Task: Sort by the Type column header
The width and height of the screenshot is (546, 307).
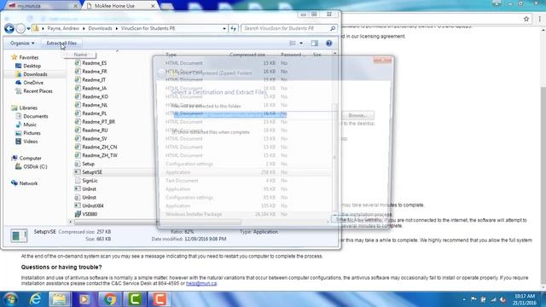Action: tap(171, 55)
